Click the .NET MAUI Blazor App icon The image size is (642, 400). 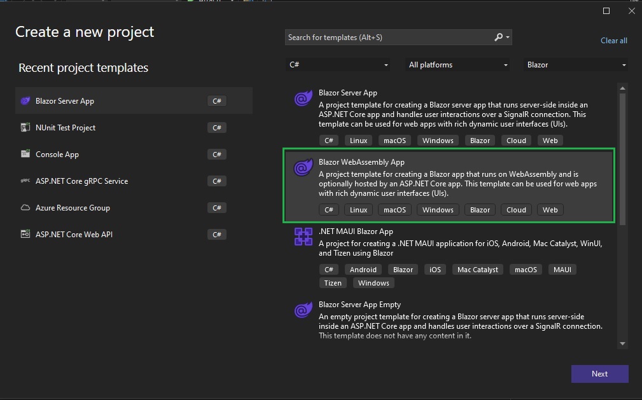(304, 237)
